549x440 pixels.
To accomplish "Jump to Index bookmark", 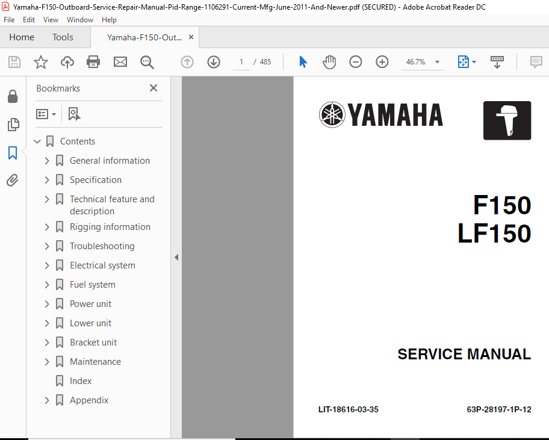I will coord(81,381).
